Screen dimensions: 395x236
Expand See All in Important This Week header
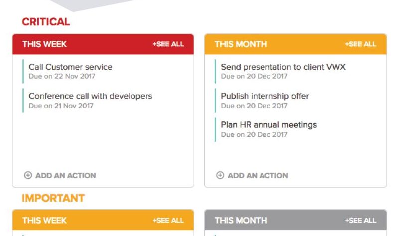tap(168, 221)
